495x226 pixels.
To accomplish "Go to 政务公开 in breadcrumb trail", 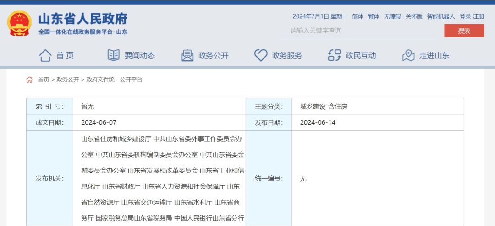I will click(x=68, y=79).
